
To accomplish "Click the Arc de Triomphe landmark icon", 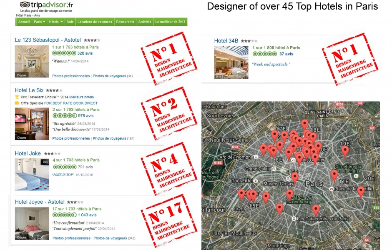I will (x=256, y=157).
